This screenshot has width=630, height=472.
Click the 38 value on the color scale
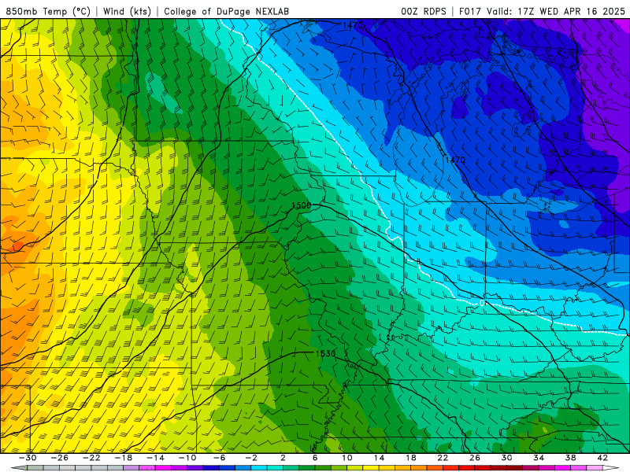pos(570,458)
